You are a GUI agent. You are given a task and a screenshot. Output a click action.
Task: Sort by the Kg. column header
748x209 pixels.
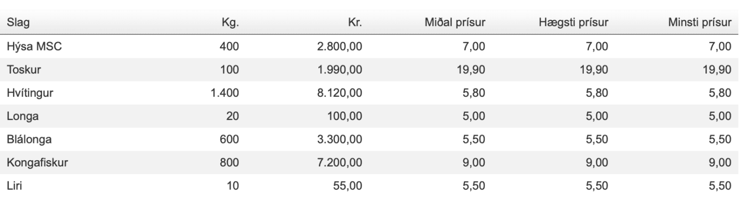tap(230, 24)
